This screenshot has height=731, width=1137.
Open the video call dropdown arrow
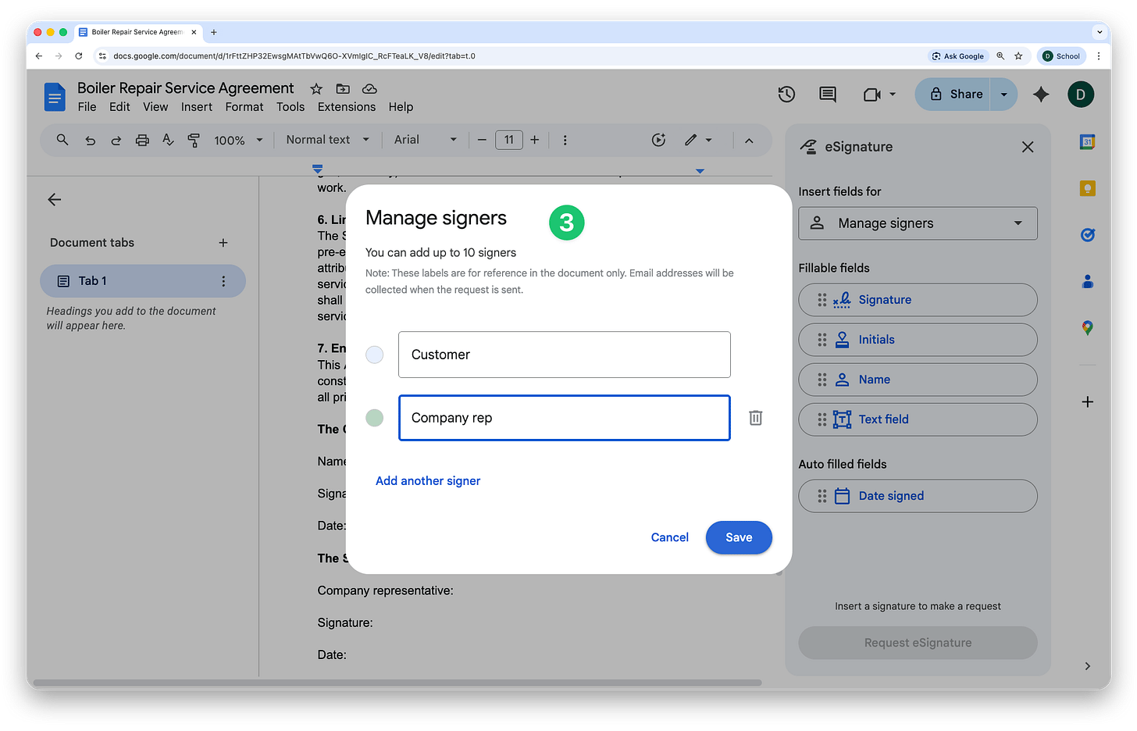click(x=893, y=94)
